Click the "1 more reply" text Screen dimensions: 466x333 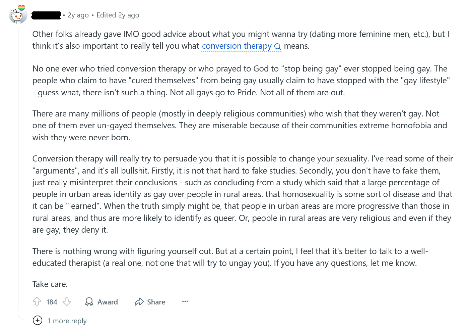pyautogui.click(x=67, y=321)
